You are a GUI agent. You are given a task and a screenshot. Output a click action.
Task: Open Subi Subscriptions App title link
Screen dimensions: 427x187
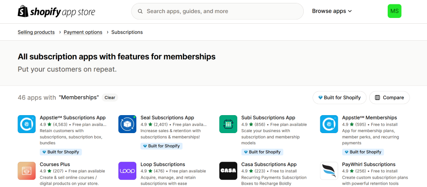268,118
